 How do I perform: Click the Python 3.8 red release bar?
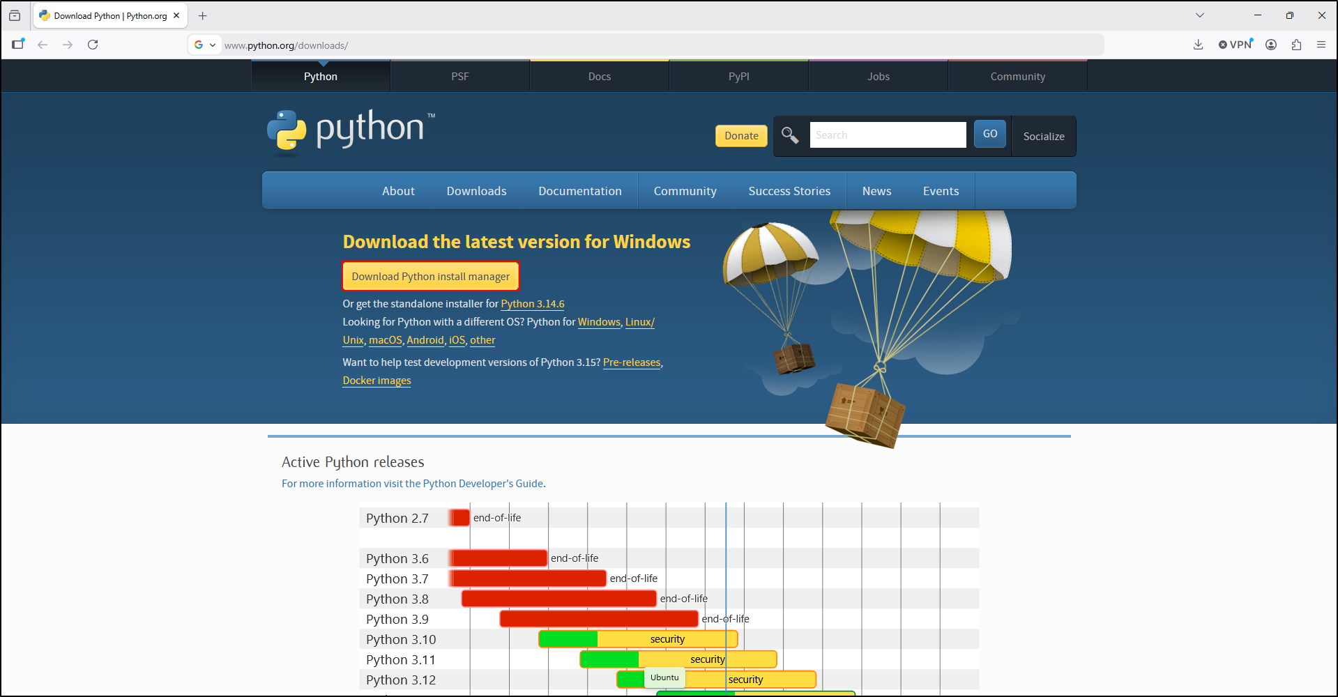pyautogui.click(x=559, y=599)
